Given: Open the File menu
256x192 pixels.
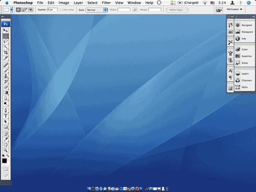Looking at the screenshot, I should (40, 3).
